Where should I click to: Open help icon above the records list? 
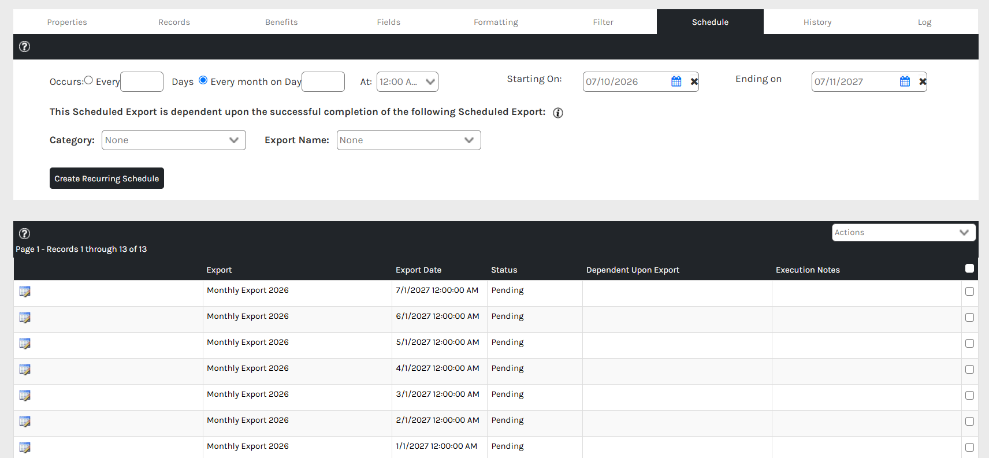click(24, 233)
